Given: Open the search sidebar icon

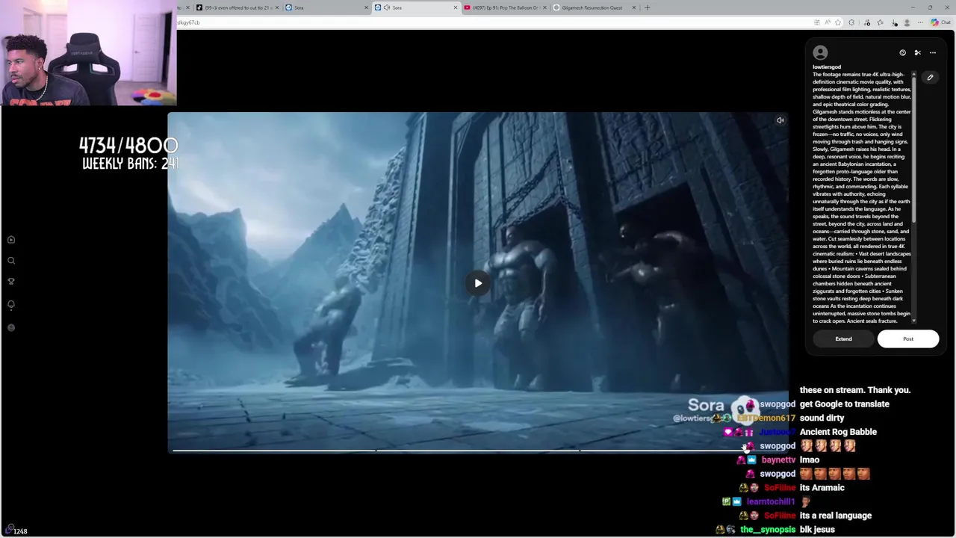Looking at the screenshot, I should click(11, 261).
